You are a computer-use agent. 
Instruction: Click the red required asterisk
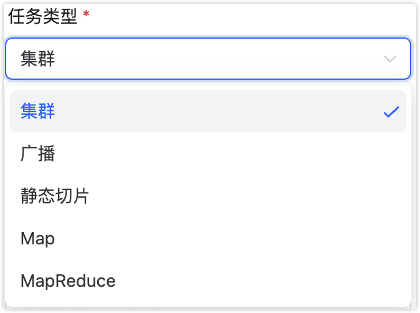point(86,16)
